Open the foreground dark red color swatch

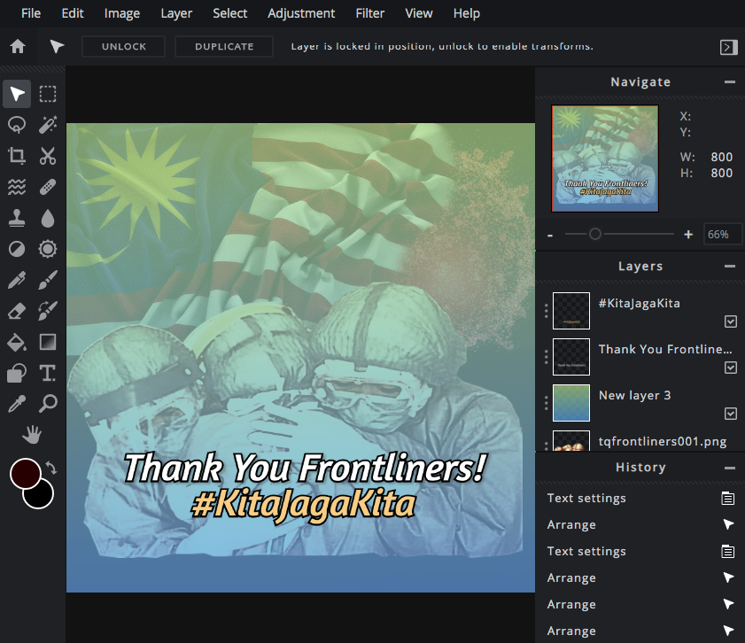(x=25, y=473)
